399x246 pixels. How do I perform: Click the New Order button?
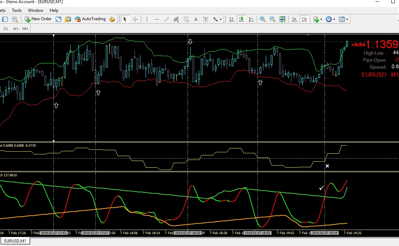[x=38, y=19]
